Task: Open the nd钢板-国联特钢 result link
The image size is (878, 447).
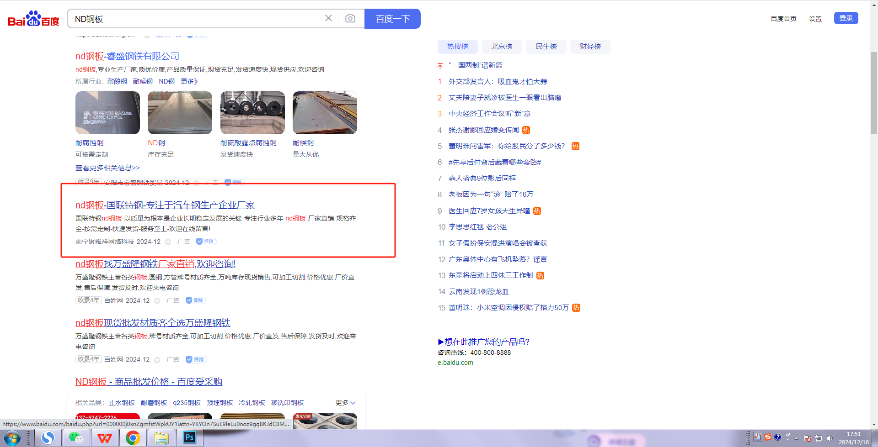Action: click(x=165, y=205)
